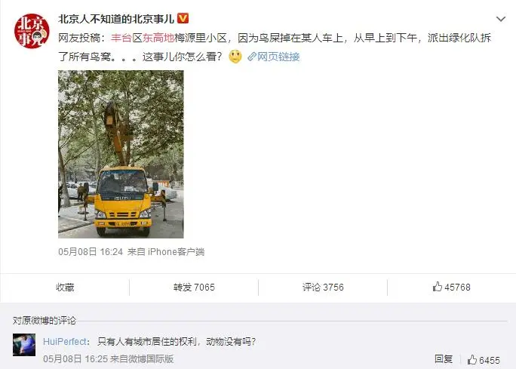Enlarge the yellow ISUZU truck photo
This screenshot has height=369, width=516.
pos(121,154)
